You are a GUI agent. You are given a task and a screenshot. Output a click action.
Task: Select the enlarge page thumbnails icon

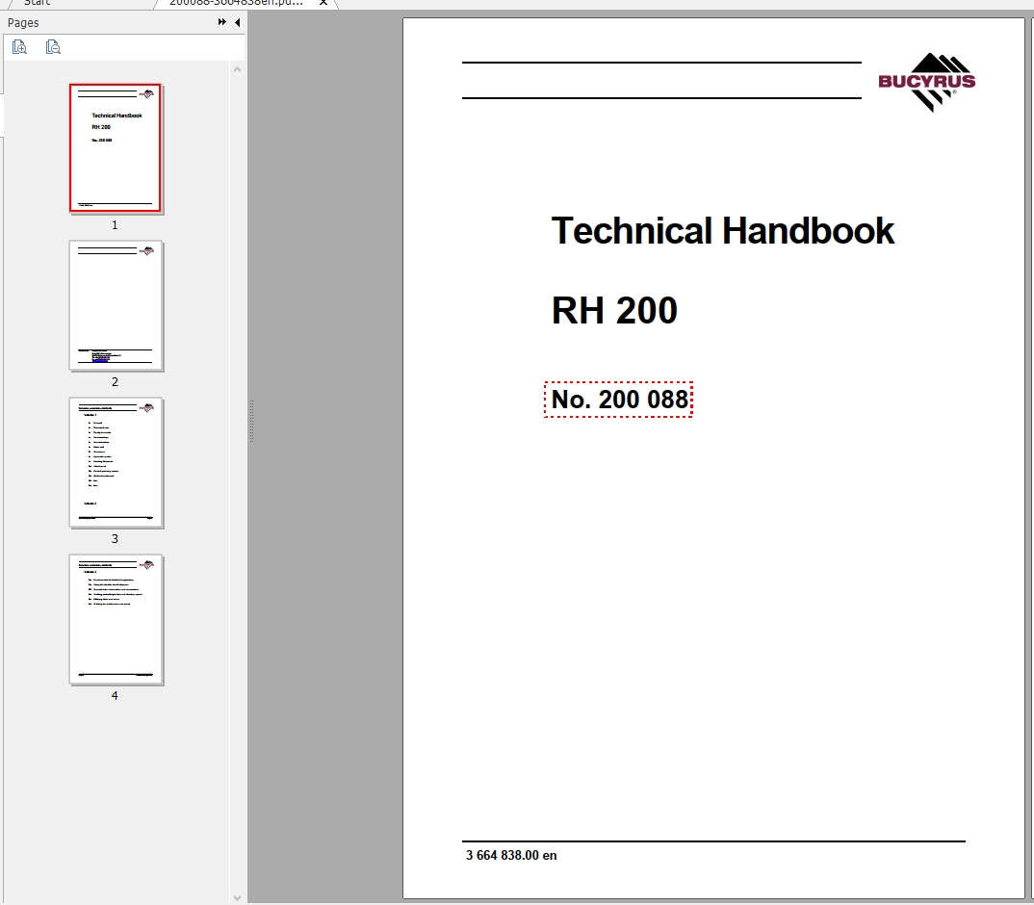(x=19, y=46)
